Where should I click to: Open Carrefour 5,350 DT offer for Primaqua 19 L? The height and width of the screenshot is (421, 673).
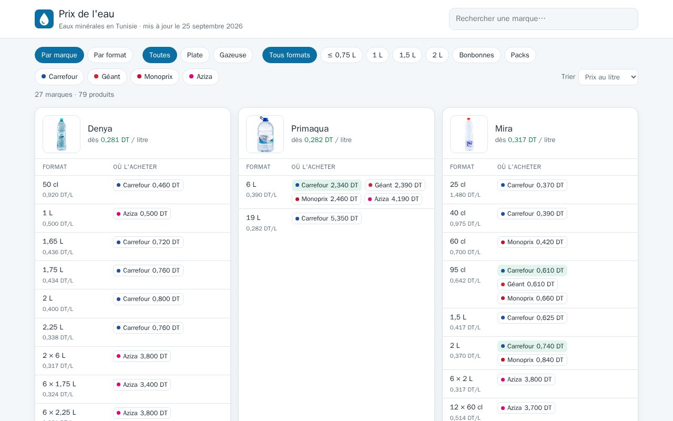point(327,218)
